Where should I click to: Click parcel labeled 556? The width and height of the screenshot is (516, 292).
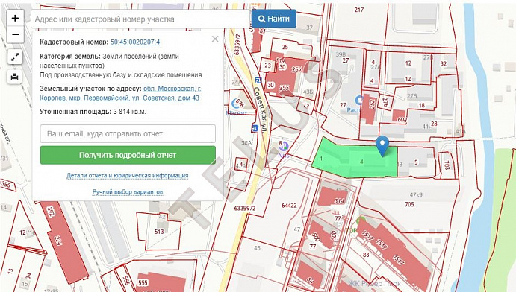125,280
